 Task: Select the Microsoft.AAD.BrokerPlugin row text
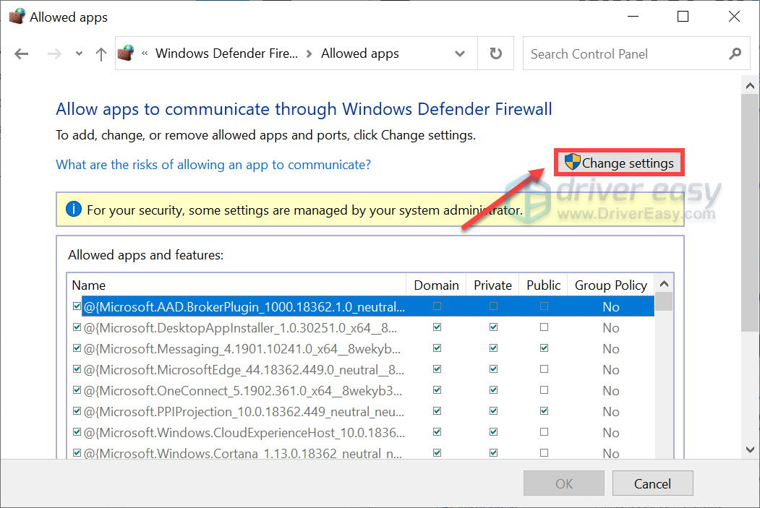[244, 306]
